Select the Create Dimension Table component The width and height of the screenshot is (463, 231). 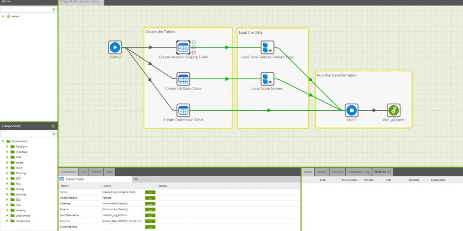[183, 110]
